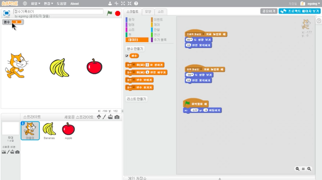Image resolution: width=322 pixels, height=180 pixels.
Task: Create new sprite from camera icon
Action: 117,117
